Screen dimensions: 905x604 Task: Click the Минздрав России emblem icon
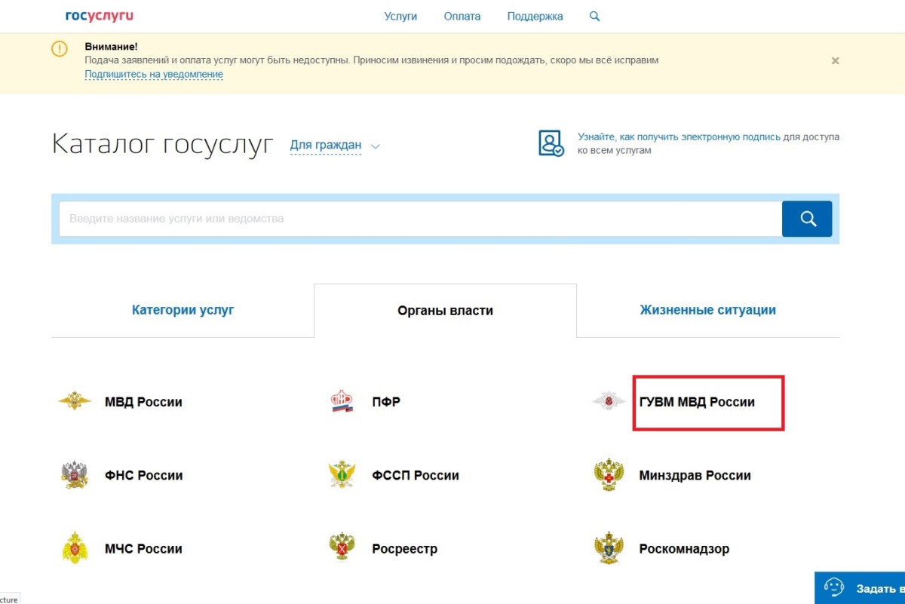[x=609, y=475]
